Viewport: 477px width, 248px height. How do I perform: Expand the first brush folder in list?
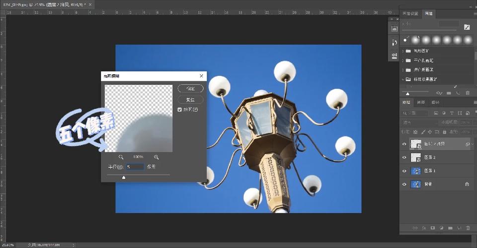tap(402, 51)
